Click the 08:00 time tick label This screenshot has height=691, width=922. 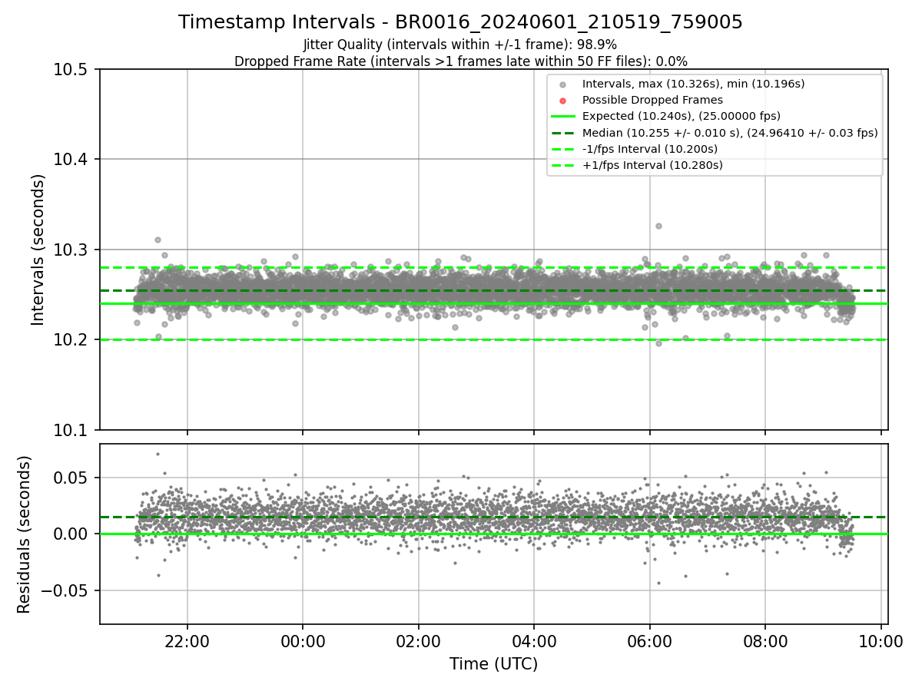[x=765, y=642]
